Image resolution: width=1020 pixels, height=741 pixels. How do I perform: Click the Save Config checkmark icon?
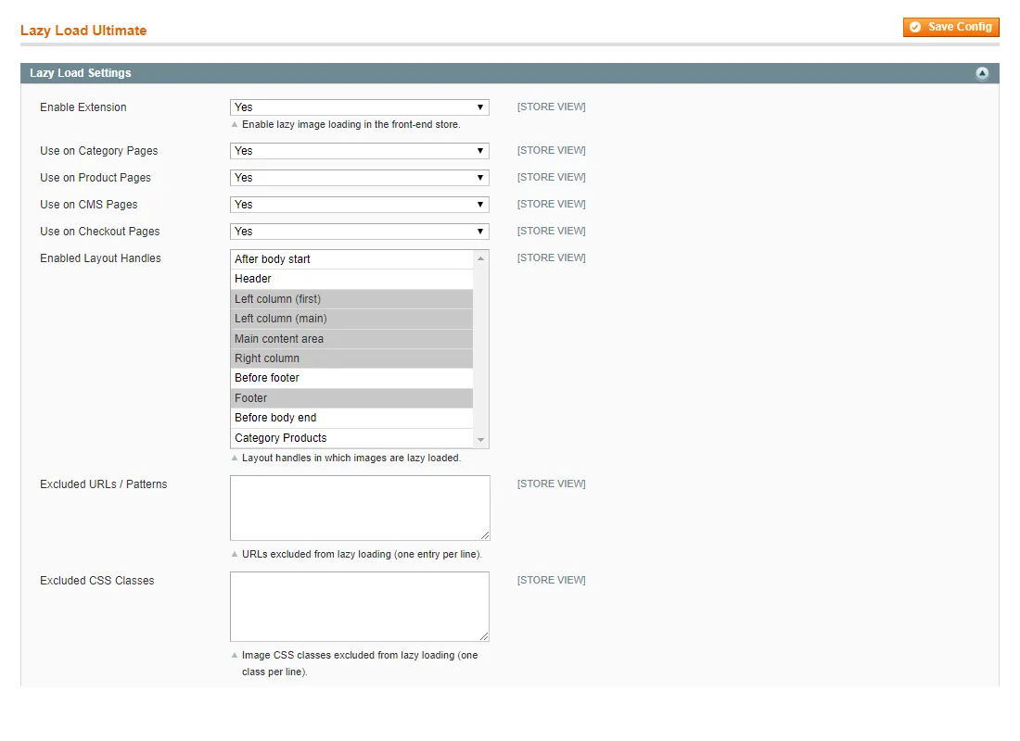[x=915, y=27]
